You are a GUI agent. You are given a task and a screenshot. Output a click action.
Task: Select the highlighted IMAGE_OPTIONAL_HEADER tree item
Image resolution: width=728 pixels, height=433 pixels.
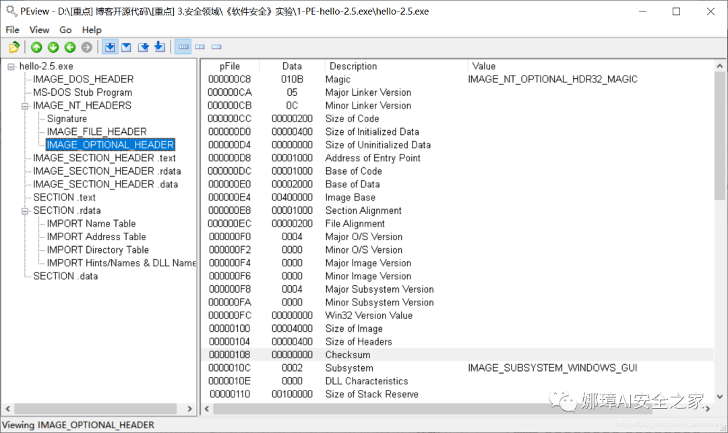(x=111, y=145)
